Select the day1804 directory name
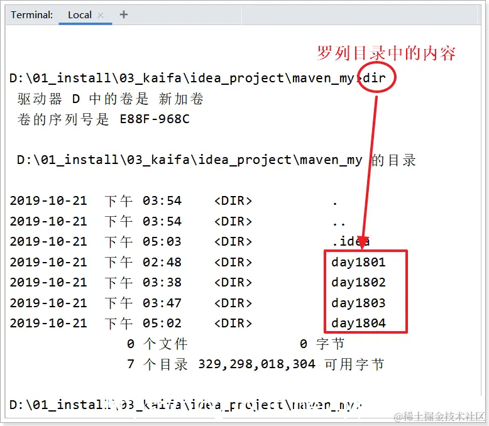The image size is (489, 426). point(358,324)
